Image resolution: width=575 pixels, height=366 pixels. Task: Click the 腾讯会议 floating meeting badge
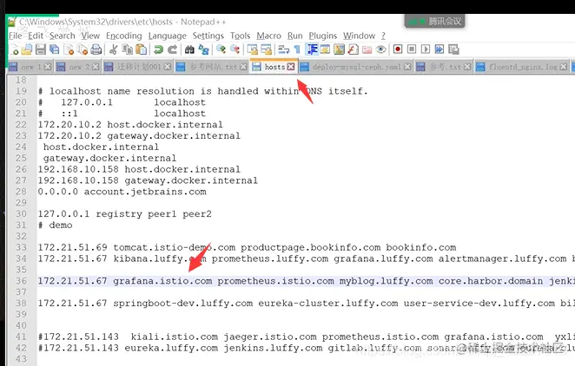[435, 21]
